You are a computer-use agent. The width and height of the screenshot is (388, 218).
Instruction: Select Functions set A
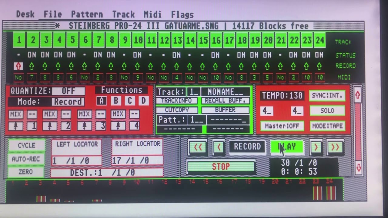[101, 101]
